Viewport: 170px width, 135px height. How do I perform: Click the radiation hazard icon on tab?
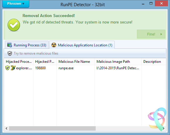click(54, 45)
